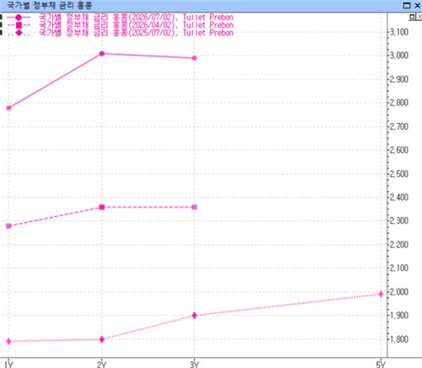Click the 5Y label on the x-axis
422x368 pixels.
point(381,365)
